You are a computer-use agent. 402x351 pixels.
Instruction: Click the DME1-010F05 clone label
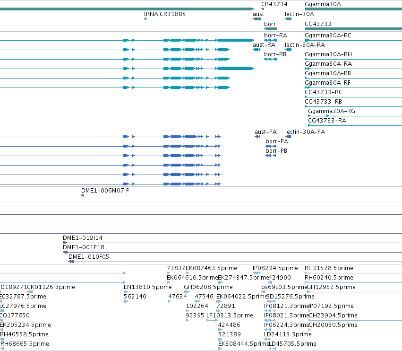click(88, 257)
